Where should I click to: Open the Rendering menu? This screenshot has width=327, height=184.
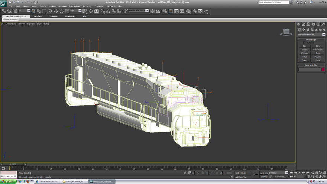[x=87, y=6]
